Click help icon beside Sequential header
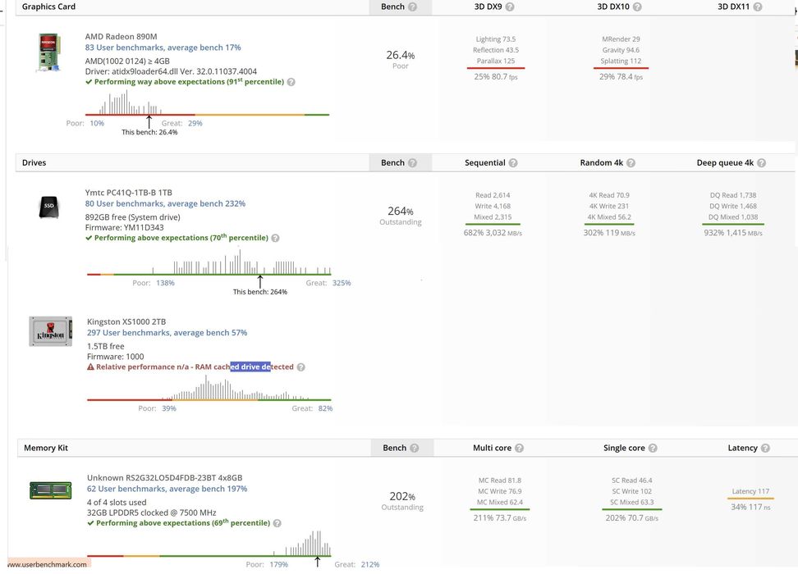 point(513,163)
